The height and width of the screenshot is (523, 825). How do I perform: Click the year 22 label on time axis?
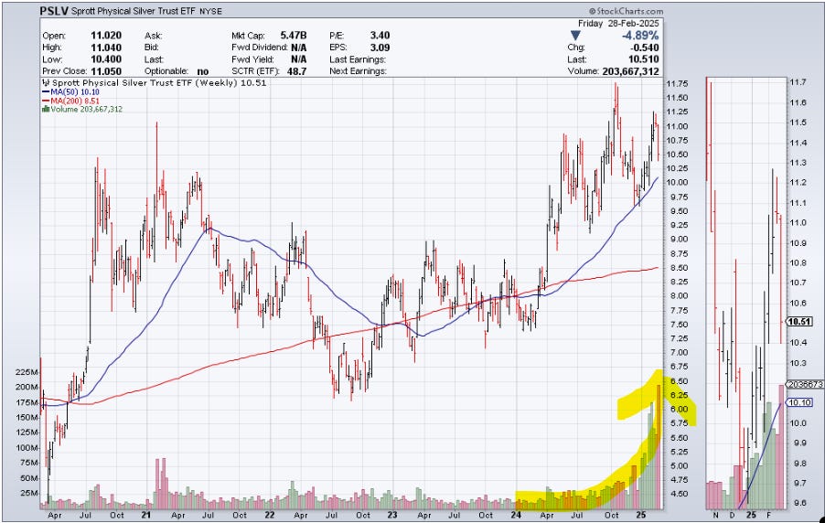(x=270, y=515)
